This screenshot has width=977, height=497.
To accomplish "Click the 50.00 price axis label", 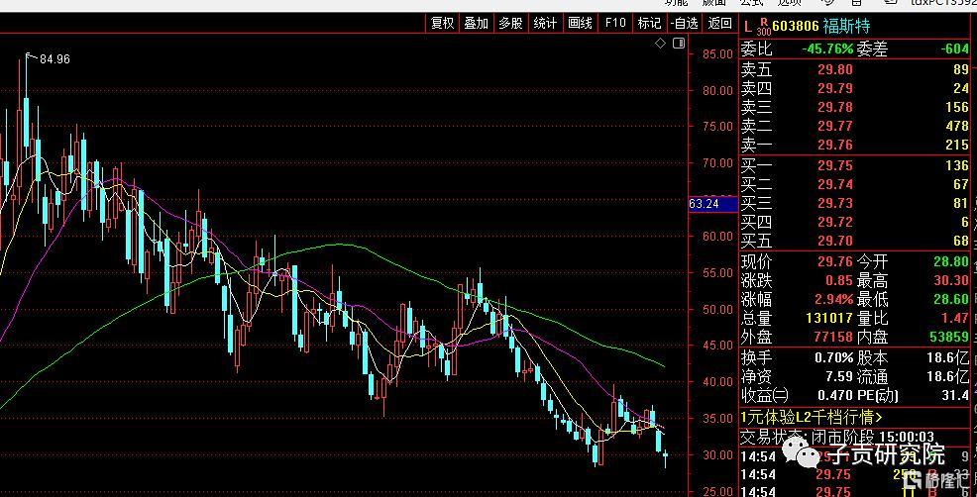I will (716, 310).
